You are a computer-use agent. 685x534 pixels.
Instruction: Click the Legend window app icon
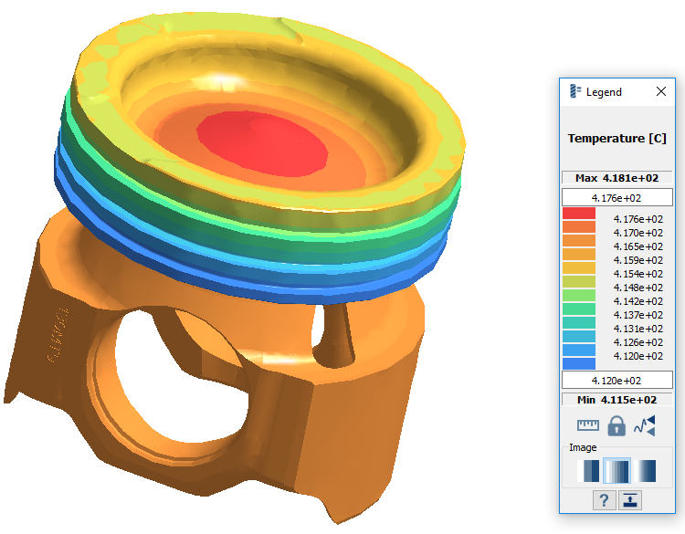[574, 92]
